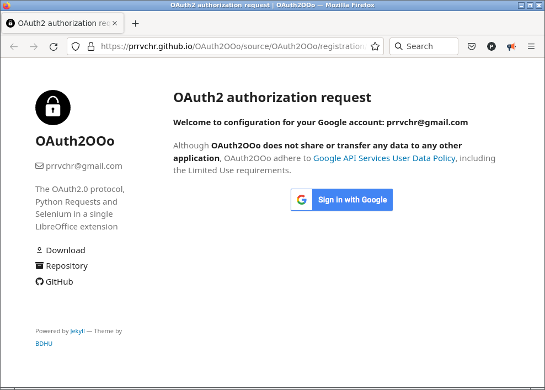The image size is (545, 390).
Task: Click the padlock site security icon
Action: [x=91, y=46]
